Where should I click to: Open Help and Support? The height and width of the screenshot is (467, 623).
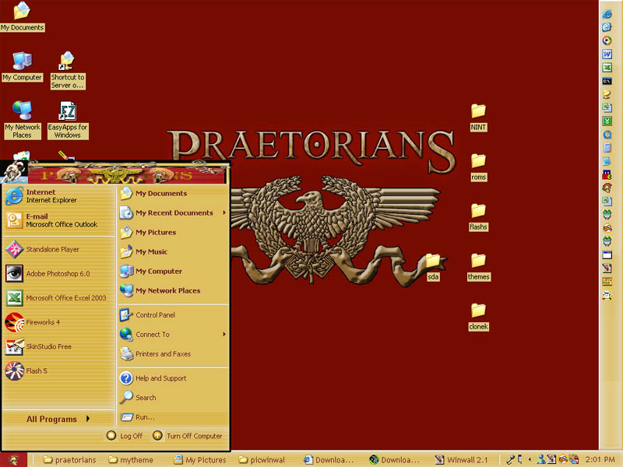click(x=173, y=378)
